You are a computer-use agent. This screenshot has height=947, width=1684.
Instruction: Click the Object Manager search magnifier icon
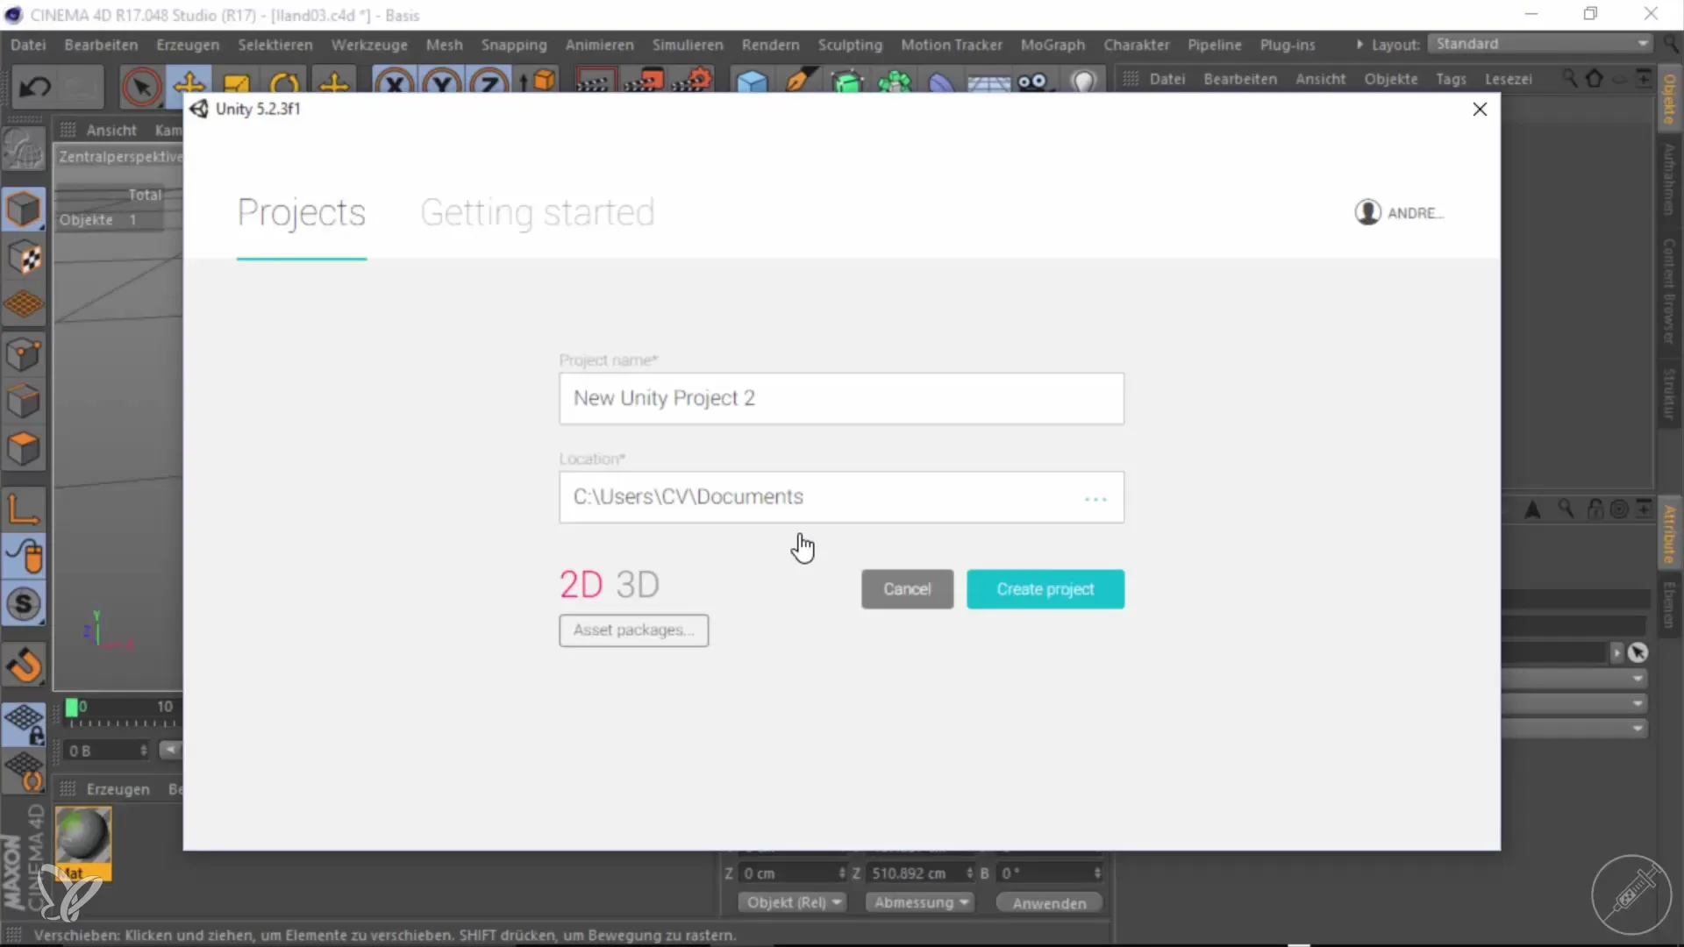click(1569, 79)
